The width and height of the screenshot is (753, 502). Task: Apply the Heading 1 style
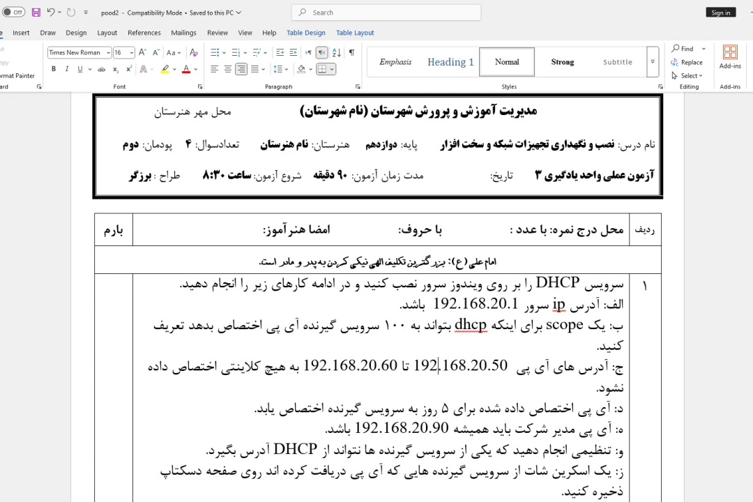point(450,62)
